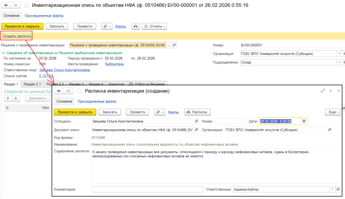Open the paperclip attachments menu in the main toolbar

coord(106,26)
